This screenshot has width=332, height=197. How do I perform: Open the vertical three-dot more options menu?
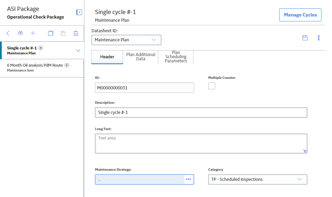tap(318, 38)
